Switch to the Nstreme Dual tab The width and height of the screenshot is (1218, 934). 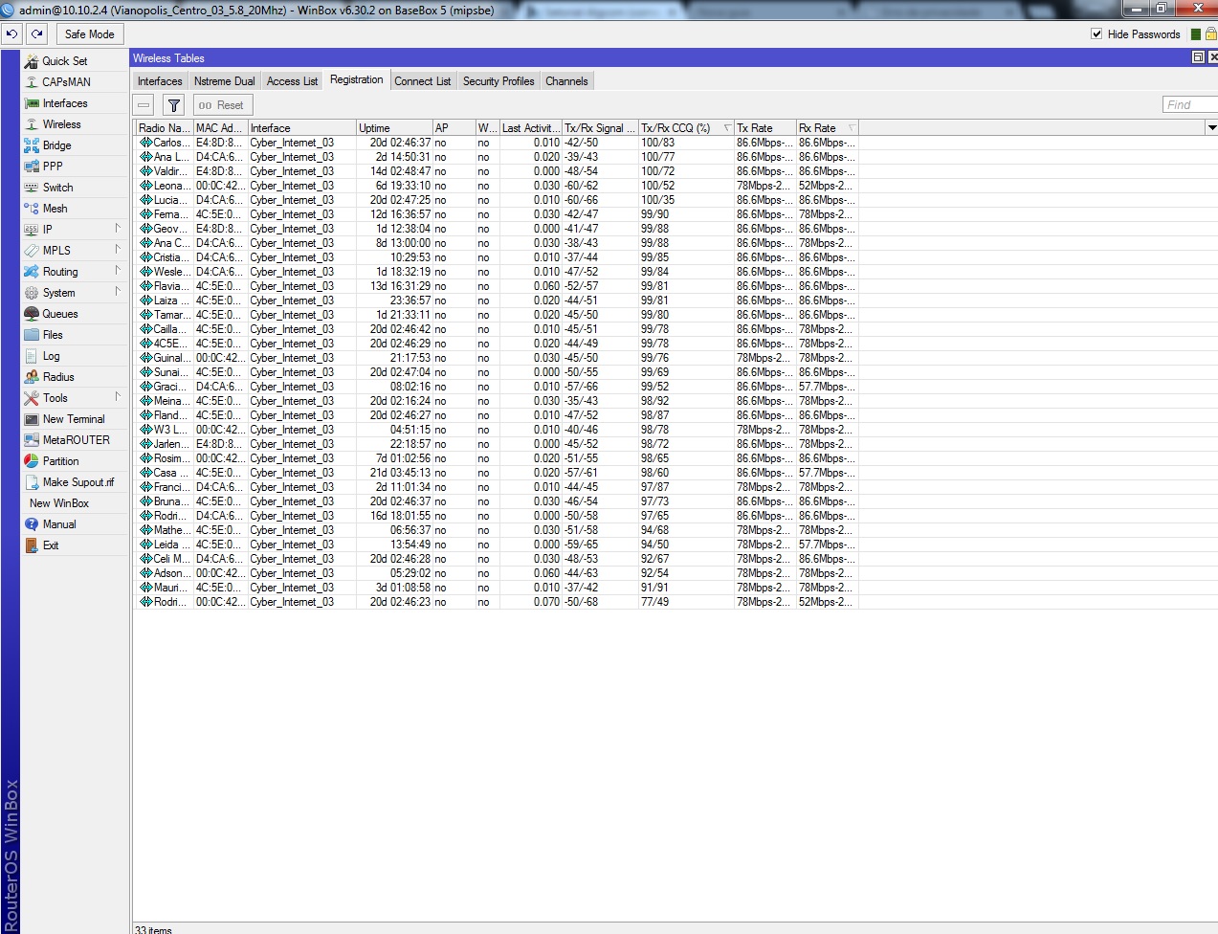pos(225,81)
